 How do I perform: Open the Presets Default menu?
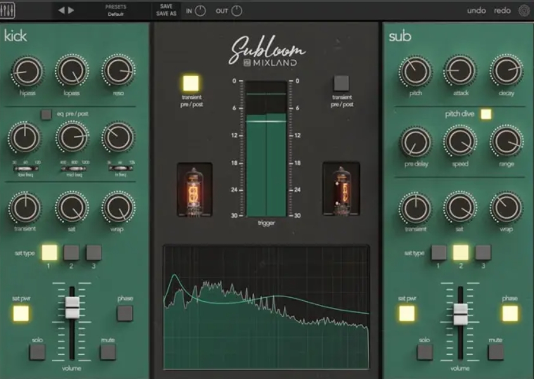click(115, 10)
